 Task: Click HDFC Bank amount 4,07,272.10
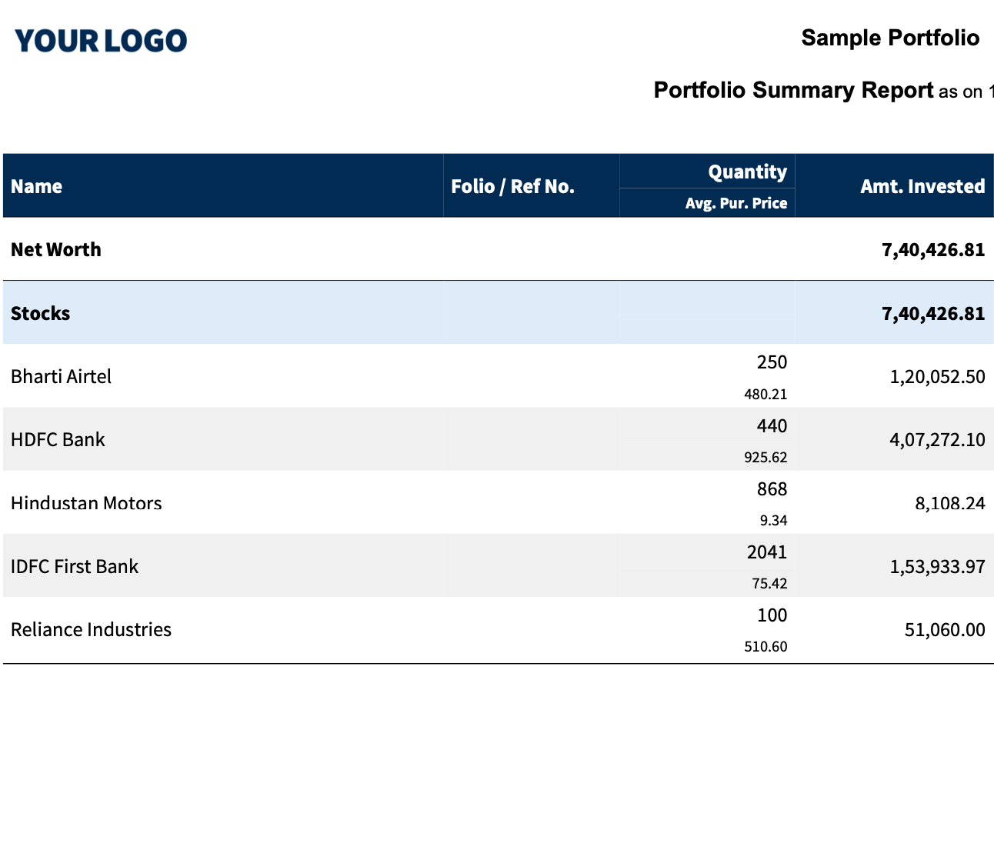(937, 439)
